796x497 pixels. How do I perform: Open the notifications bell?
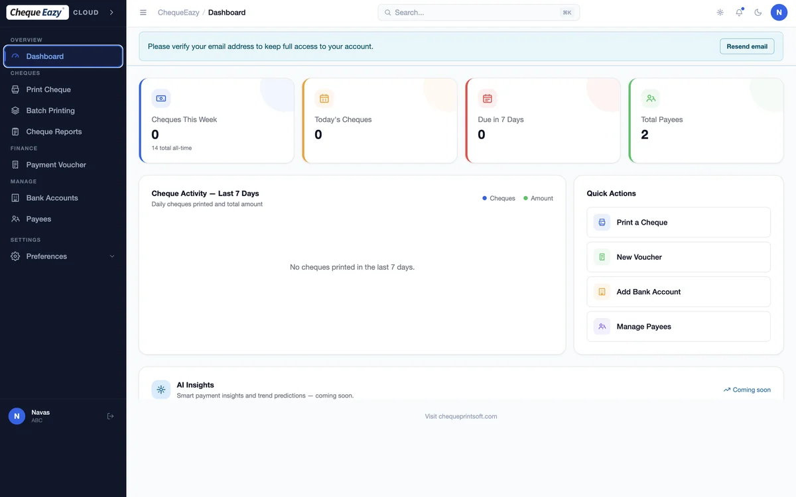pos(739,13)
